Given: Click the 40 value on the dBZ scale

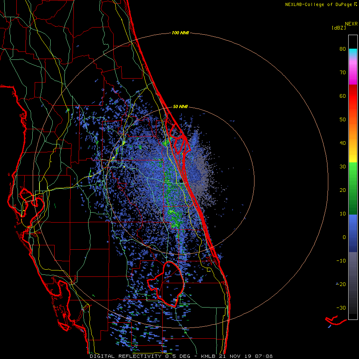Looking at the screenshot, I should point(343,143).
